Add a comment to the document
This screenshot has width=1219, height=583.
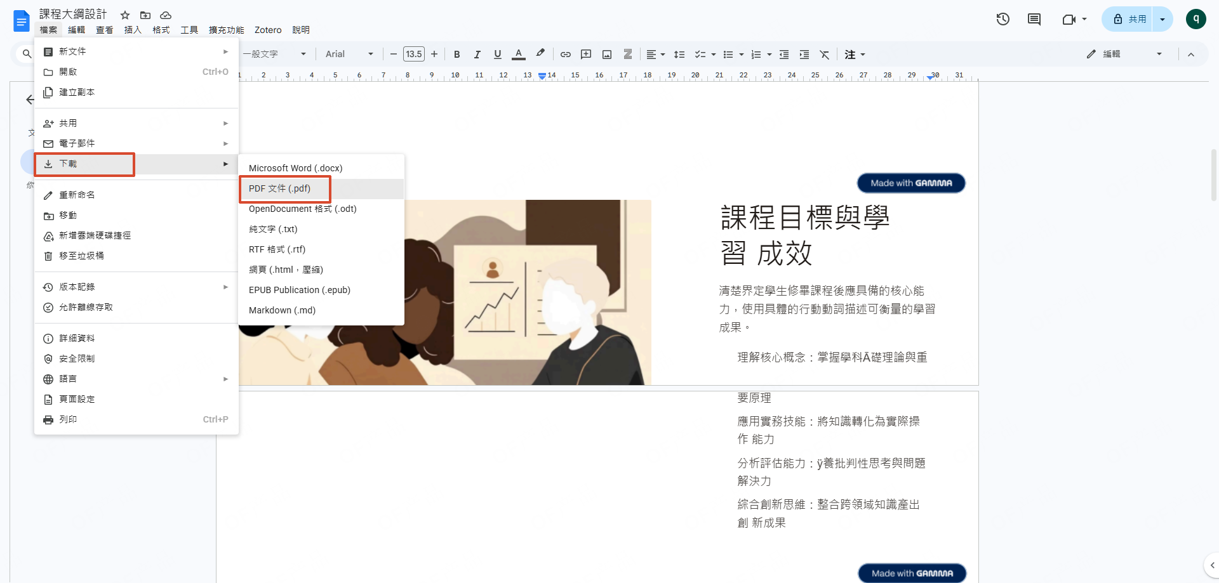1034,19
